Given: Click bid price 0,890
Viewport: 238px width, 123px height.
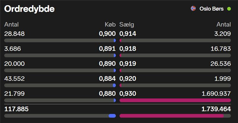Looking at the screenshot, I should [107, 64].
